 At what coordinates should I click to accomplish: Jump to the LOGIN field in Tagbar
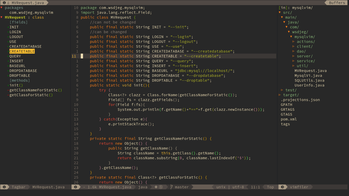coord(15,32)
